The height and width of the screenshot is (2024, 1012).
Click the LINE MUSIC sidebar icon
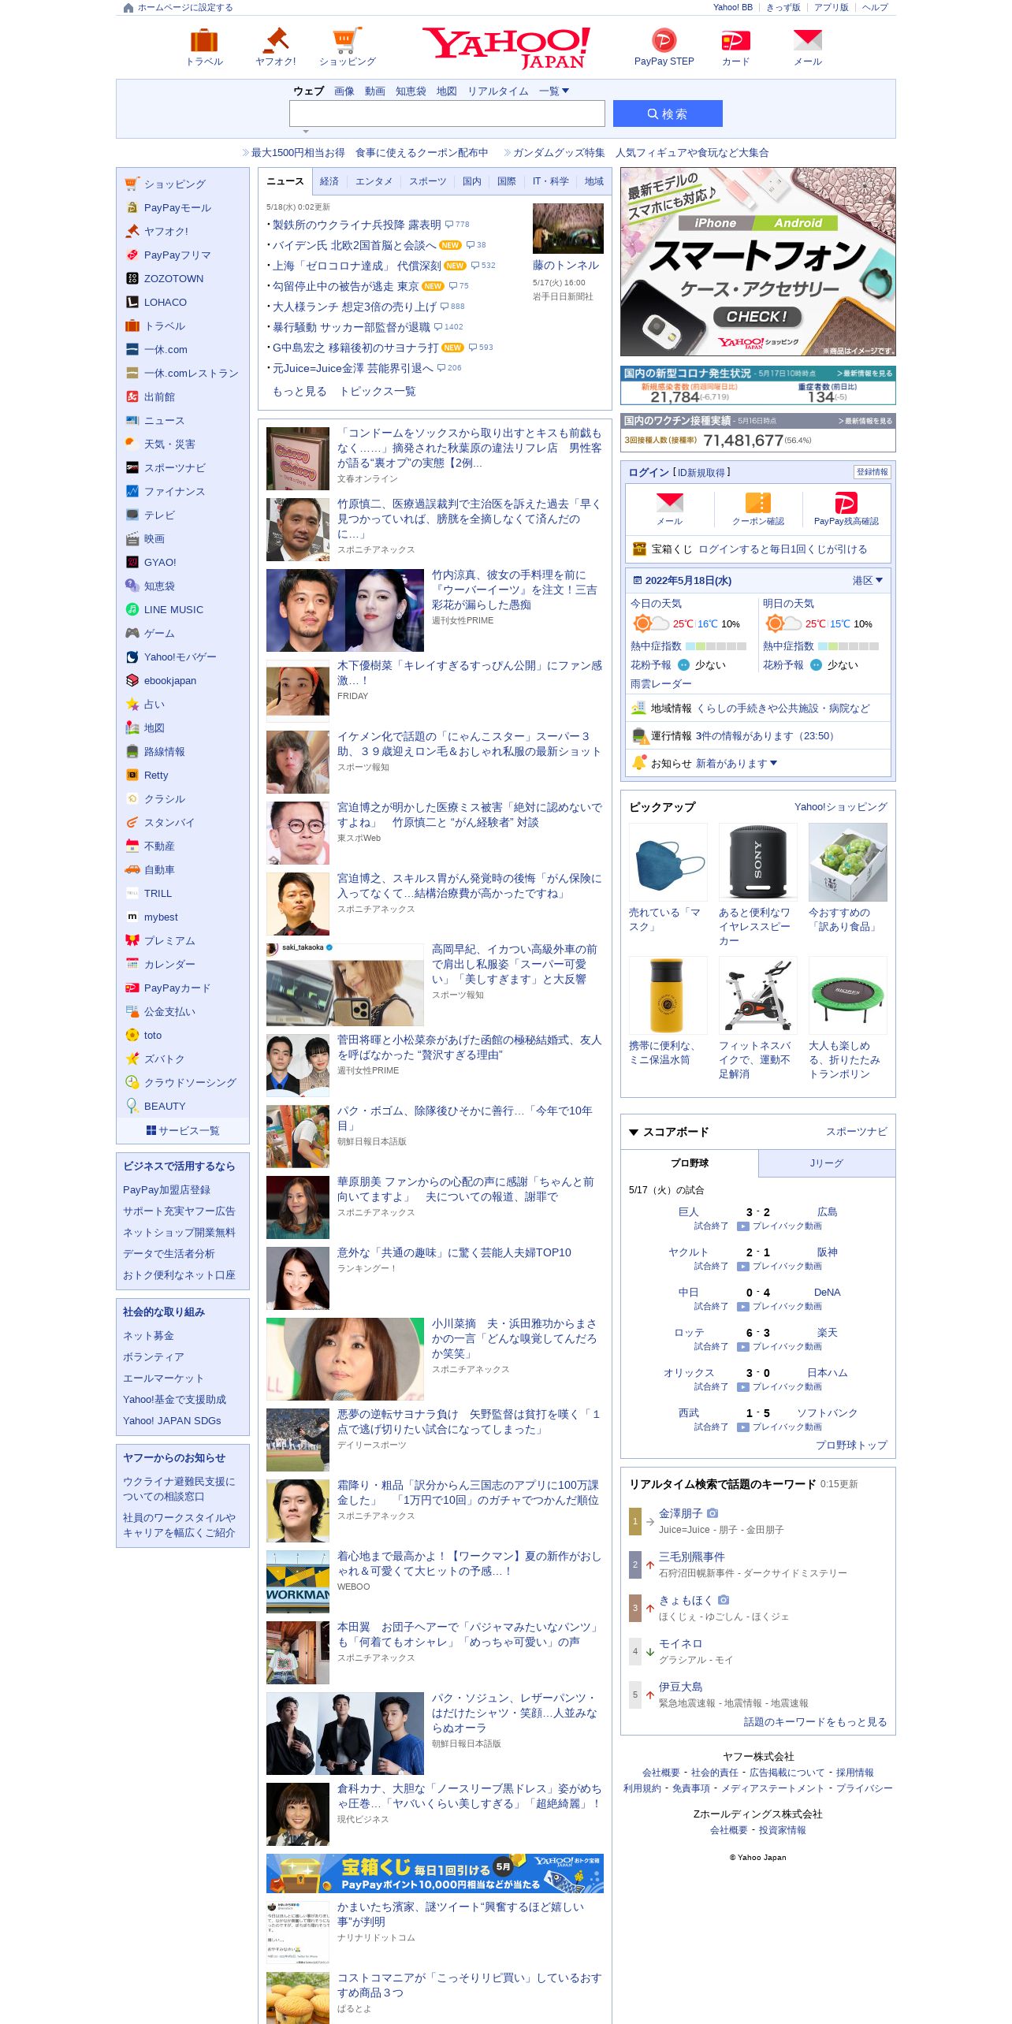[132, 609]
